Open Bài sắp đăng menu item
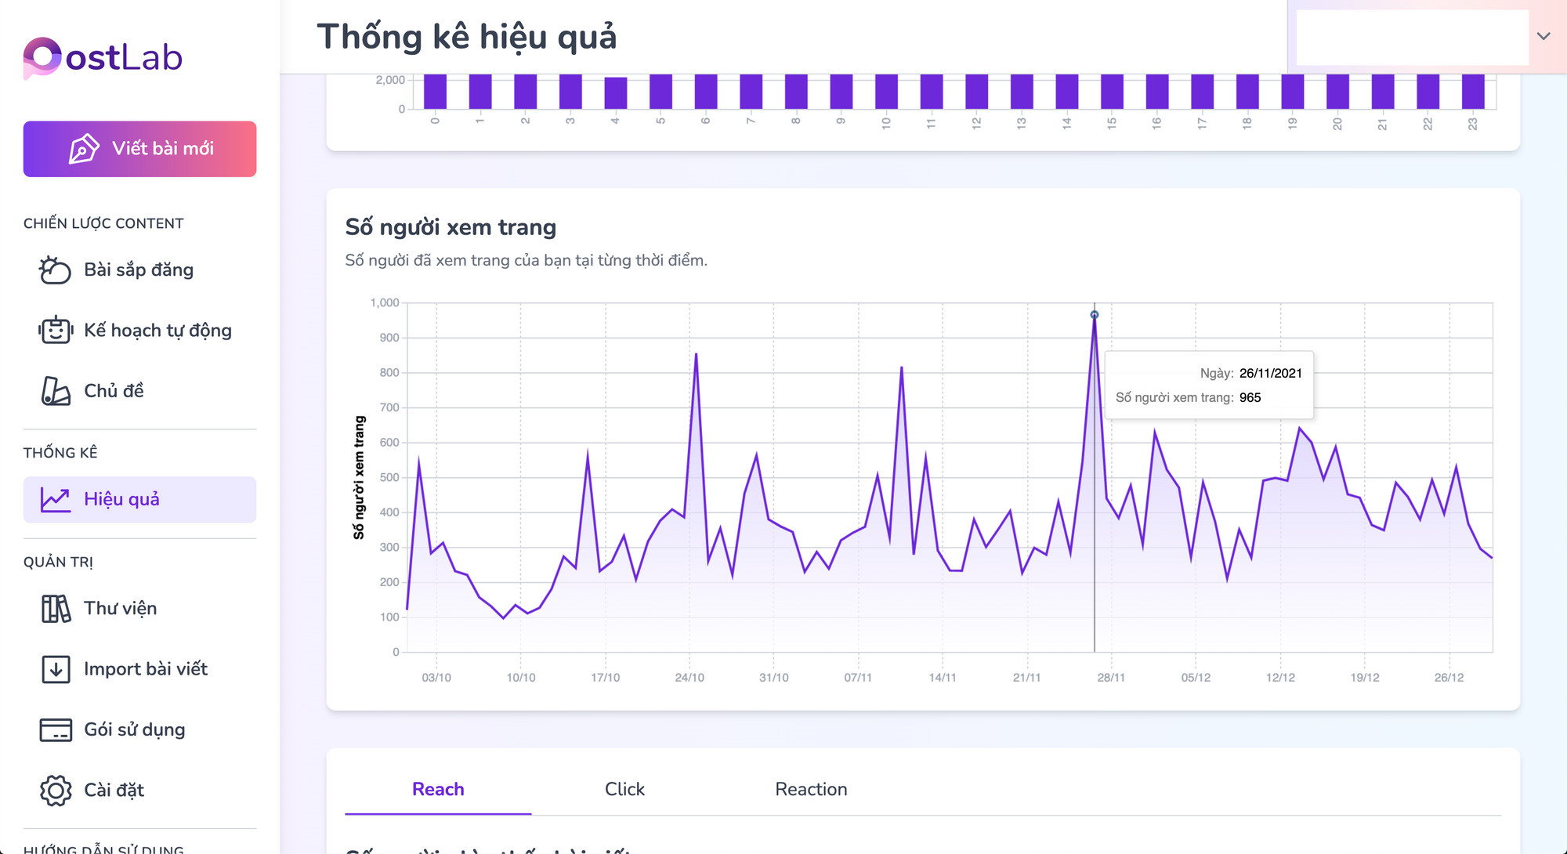The height and width of the screenshot is (854, 1567). [x=139, y=270]
